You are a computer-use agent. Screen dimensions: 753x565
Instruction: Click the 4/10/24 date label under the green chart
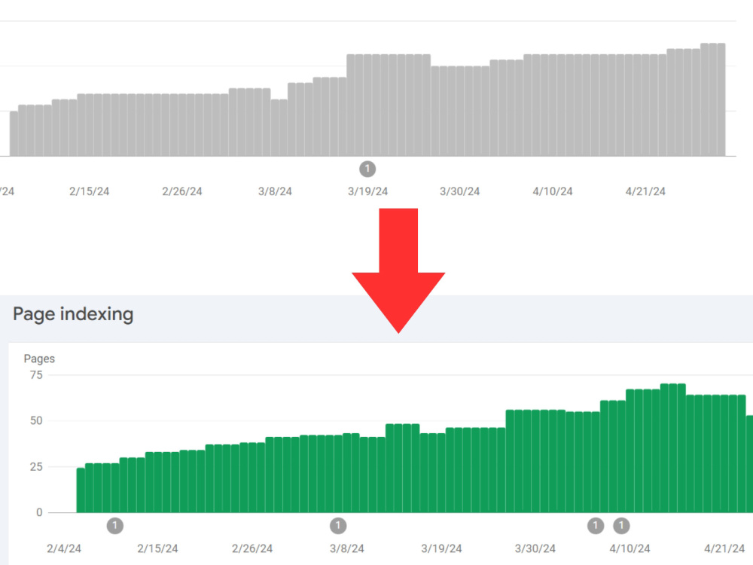[x=630, y=548]
